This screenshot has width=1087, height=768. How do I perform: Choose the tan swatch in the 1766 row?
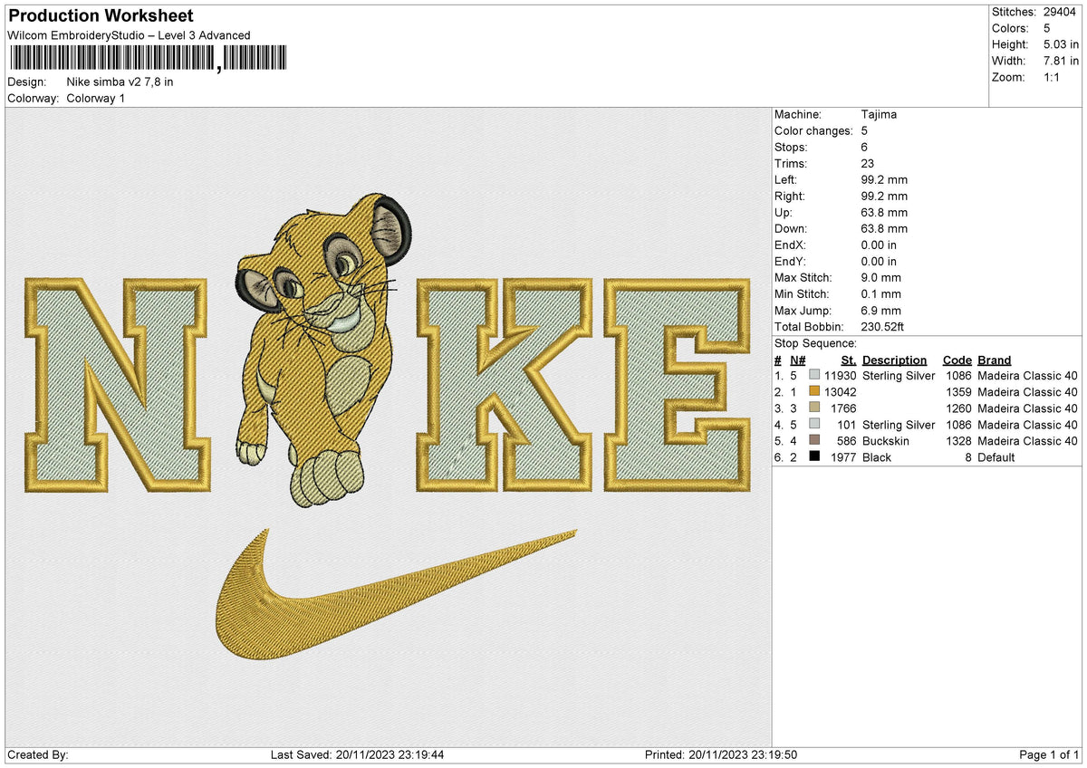click(x=814, y=408)
